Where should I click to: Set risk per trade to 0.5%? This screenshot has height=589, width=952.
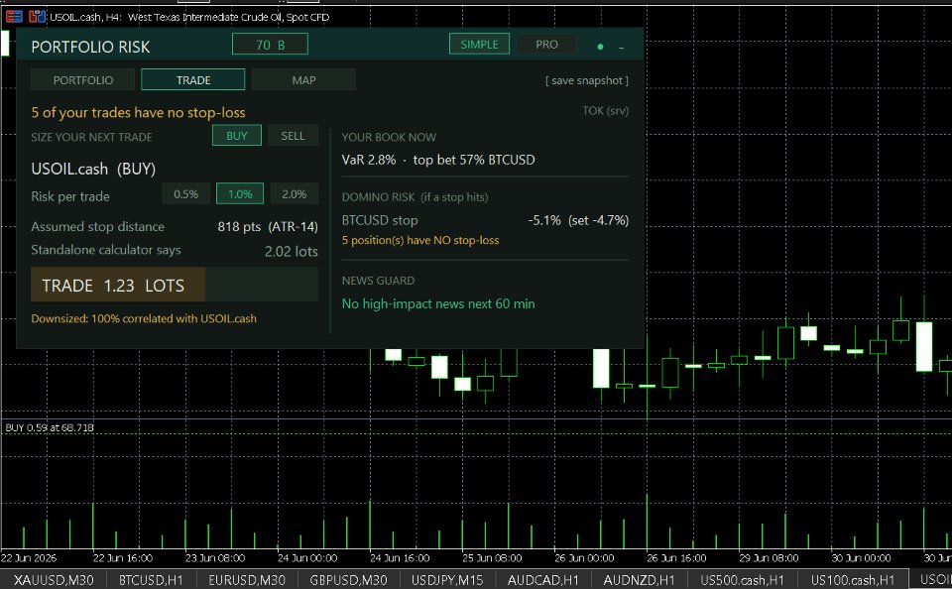coord(185,193)
